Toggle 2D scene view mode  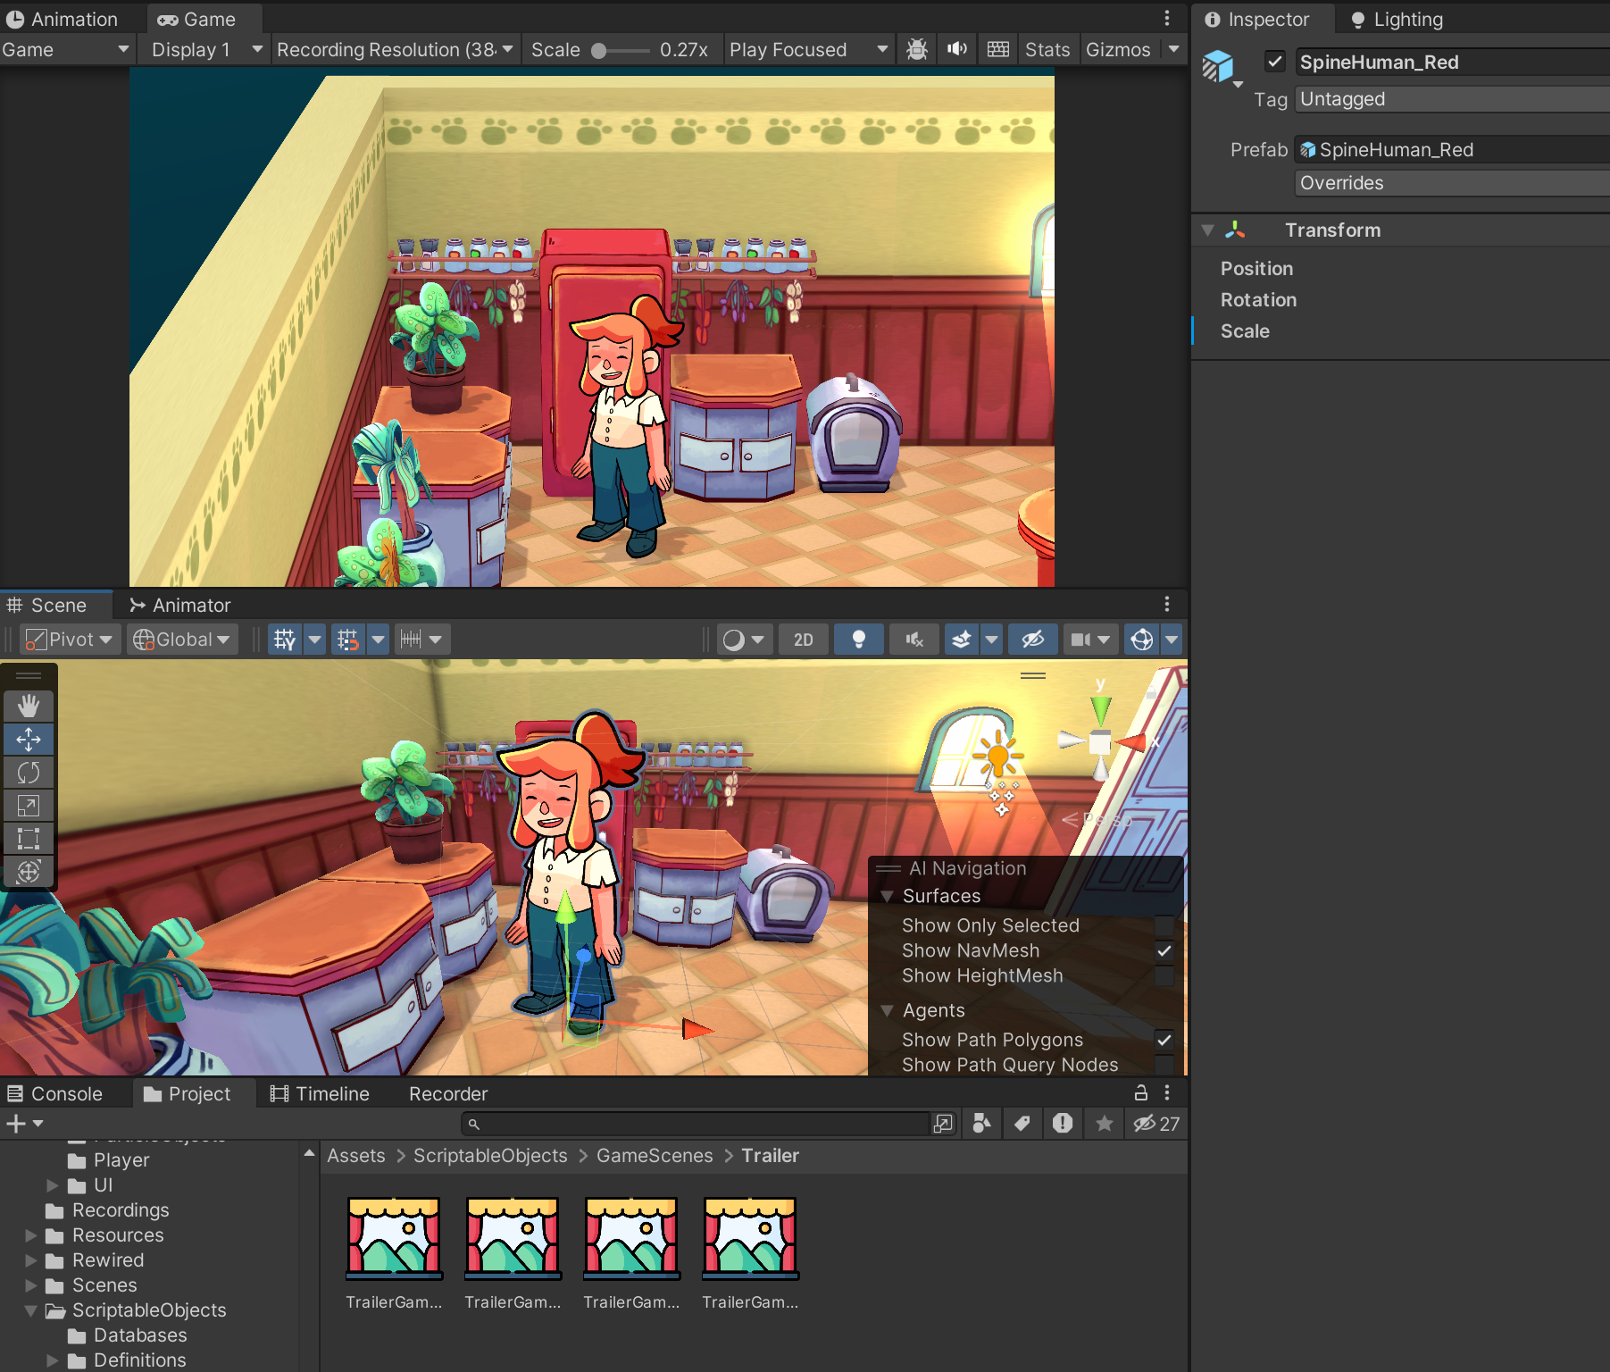point(803,640)
